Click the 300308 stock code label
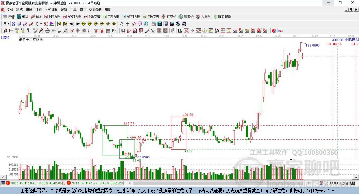The width and height of the screenshot is (359, 194). [x=338, y=40]
